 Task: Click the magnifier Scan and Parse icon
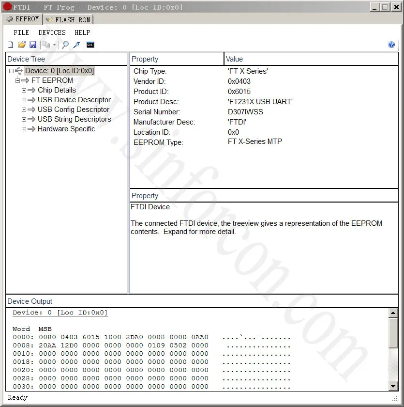click(65, 45)
